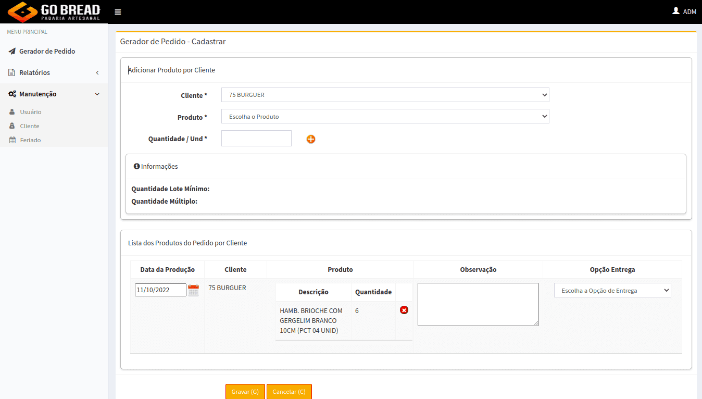Open the Usuário maintenance page
Viewport: 702px width, 399px height.
pyautogui.click(x=31, y=112)
